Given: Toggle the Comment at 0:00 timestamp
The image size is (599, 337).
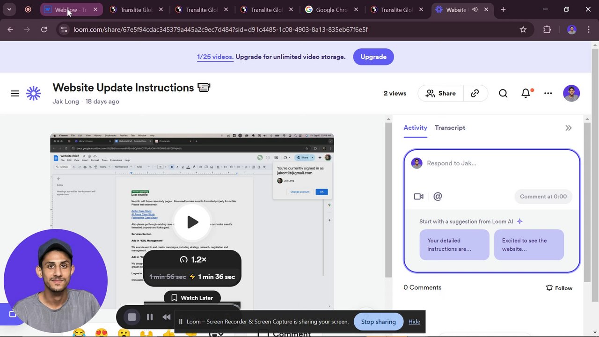Looking at the screenshot, I should point(543,197).
